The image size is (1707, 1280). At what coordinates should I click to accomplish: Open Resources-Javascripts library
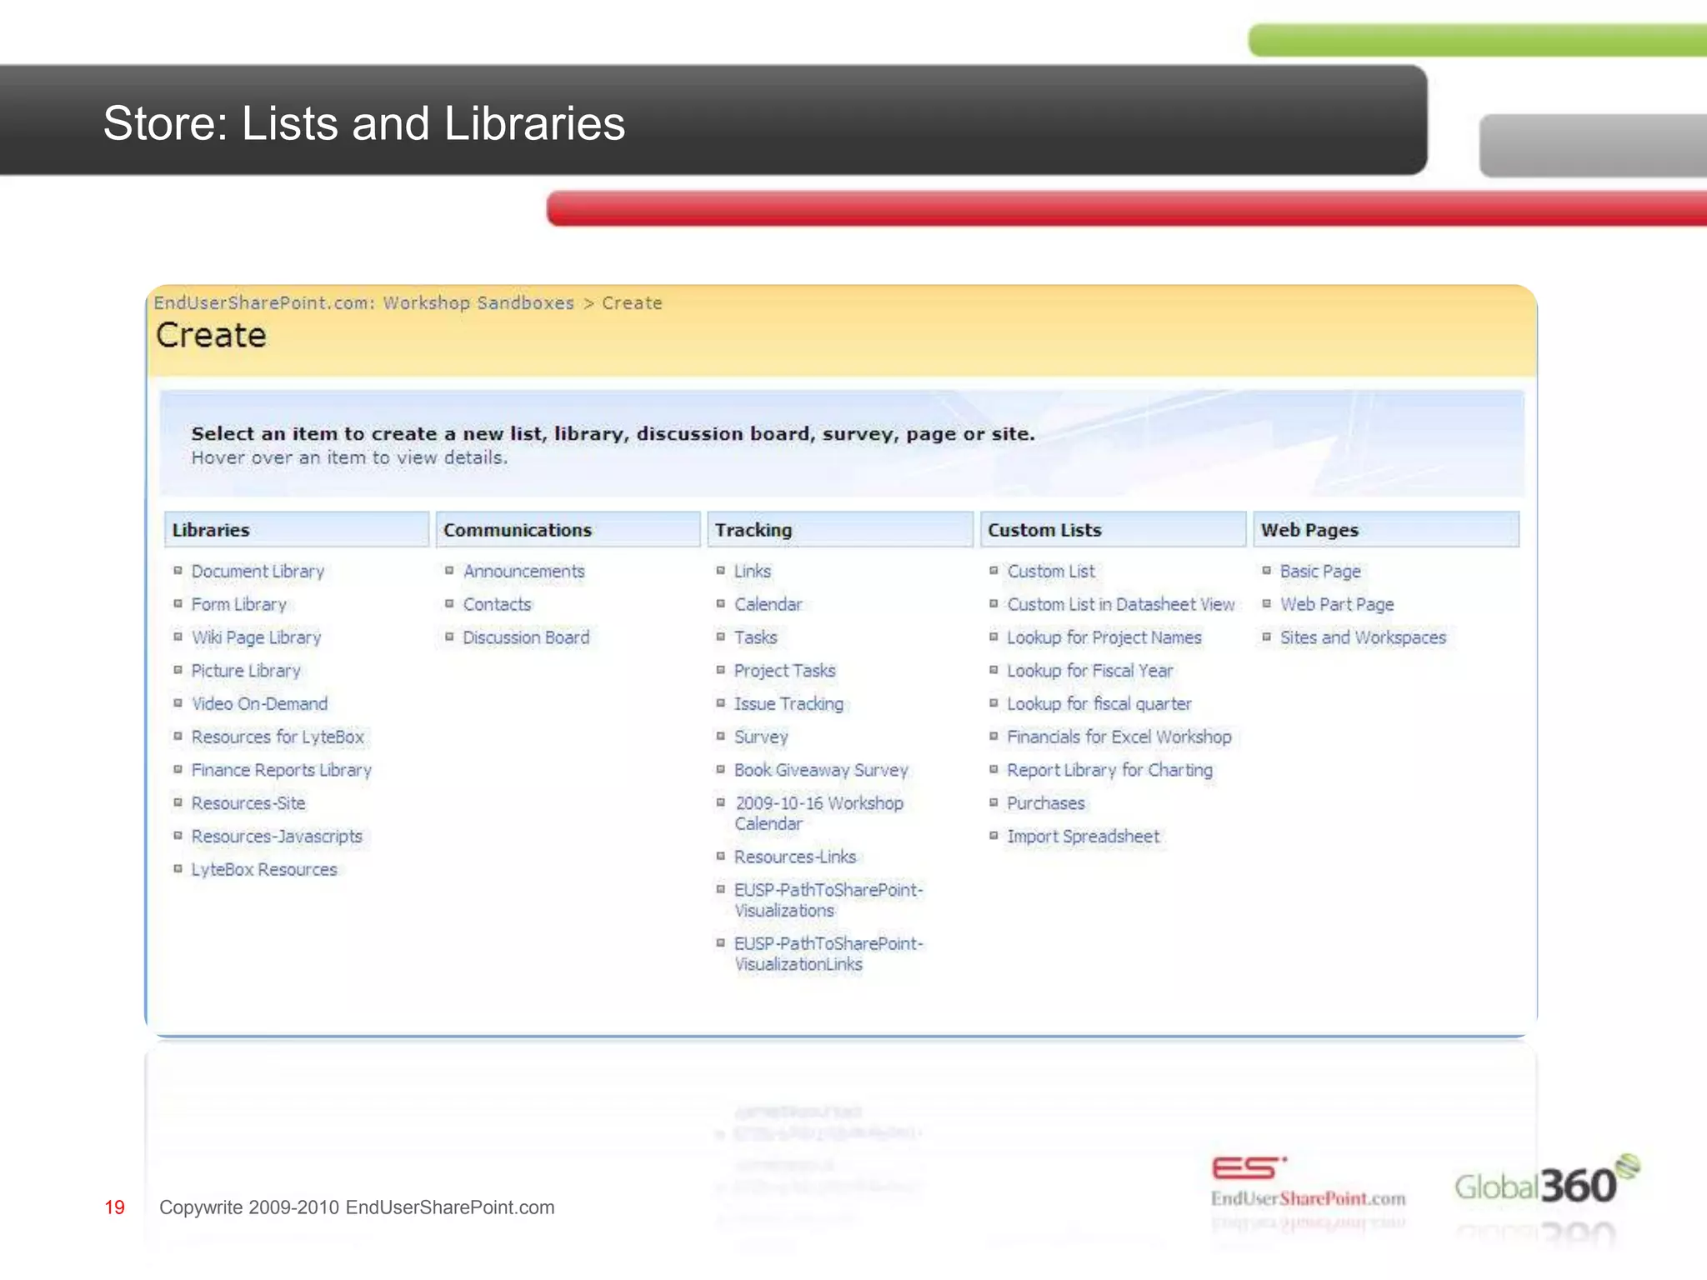pyautogui.click(x=277, y=837)
